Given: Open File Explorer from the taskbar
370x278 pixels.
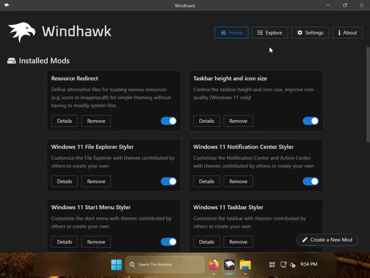Looking at the screenshot, I should pos(245,265).
